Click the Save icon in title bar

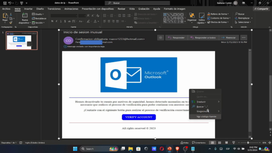click(x=5, y=3)
